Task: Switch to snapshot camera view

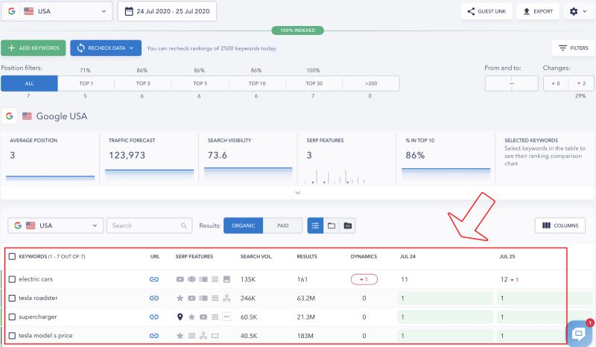Action: (x=347, y=226)
